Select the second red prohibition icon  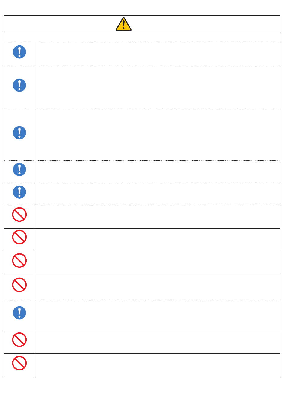pyautogui.click(x=19, y=237)
